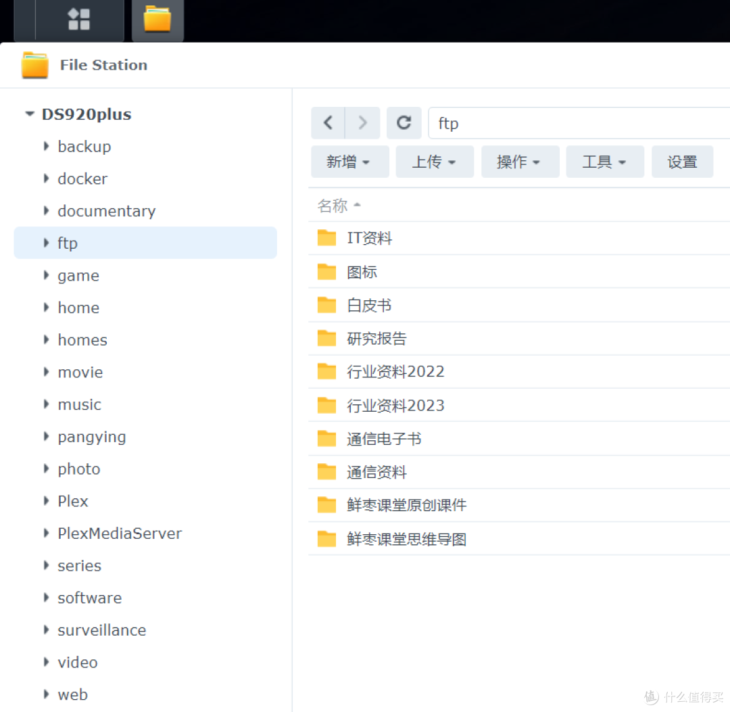Expand the backup folder arrow
Screen dimensions: 730x712
click(x=46, y=146)
